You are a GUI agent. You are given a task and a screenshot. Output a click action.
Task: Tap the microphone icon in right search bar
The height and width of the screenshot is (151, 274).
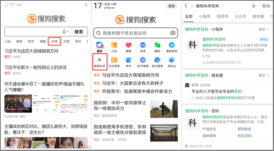coord(254,6)
